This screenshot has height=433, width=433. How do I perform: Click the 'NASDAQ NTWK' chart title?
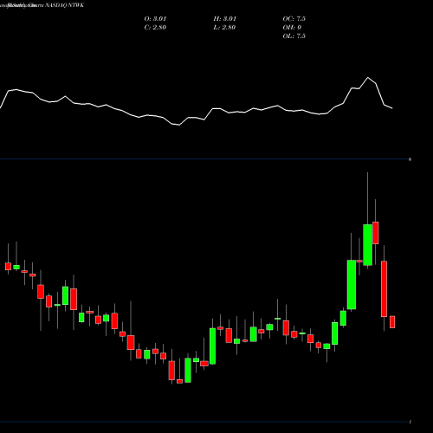64,5
